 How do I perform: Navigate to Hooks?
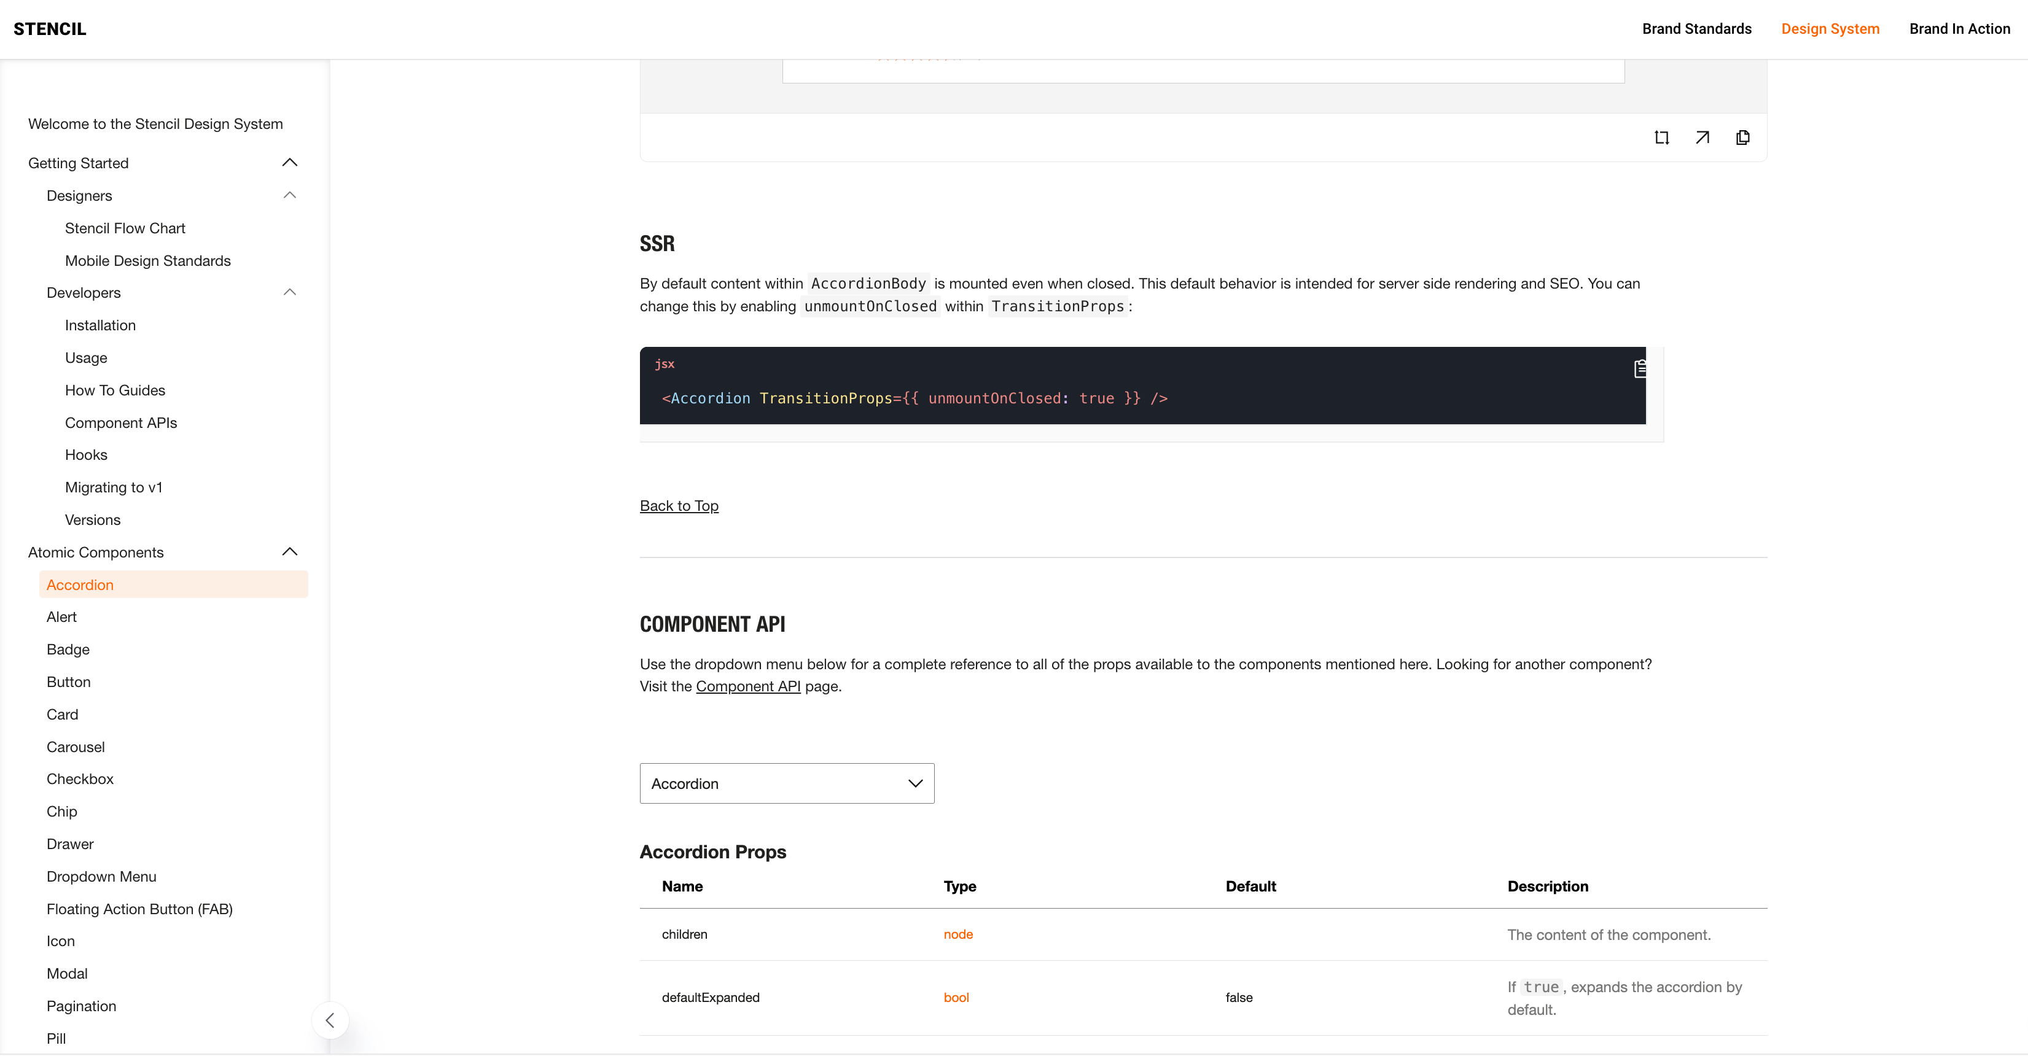pyautogui.click(x=86, y=455)
